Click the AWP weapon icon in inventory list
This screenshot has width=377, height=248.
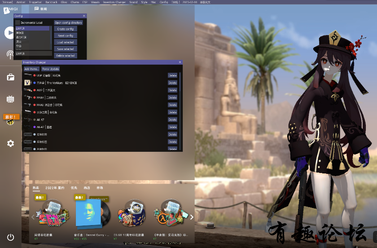coord(28,90)
